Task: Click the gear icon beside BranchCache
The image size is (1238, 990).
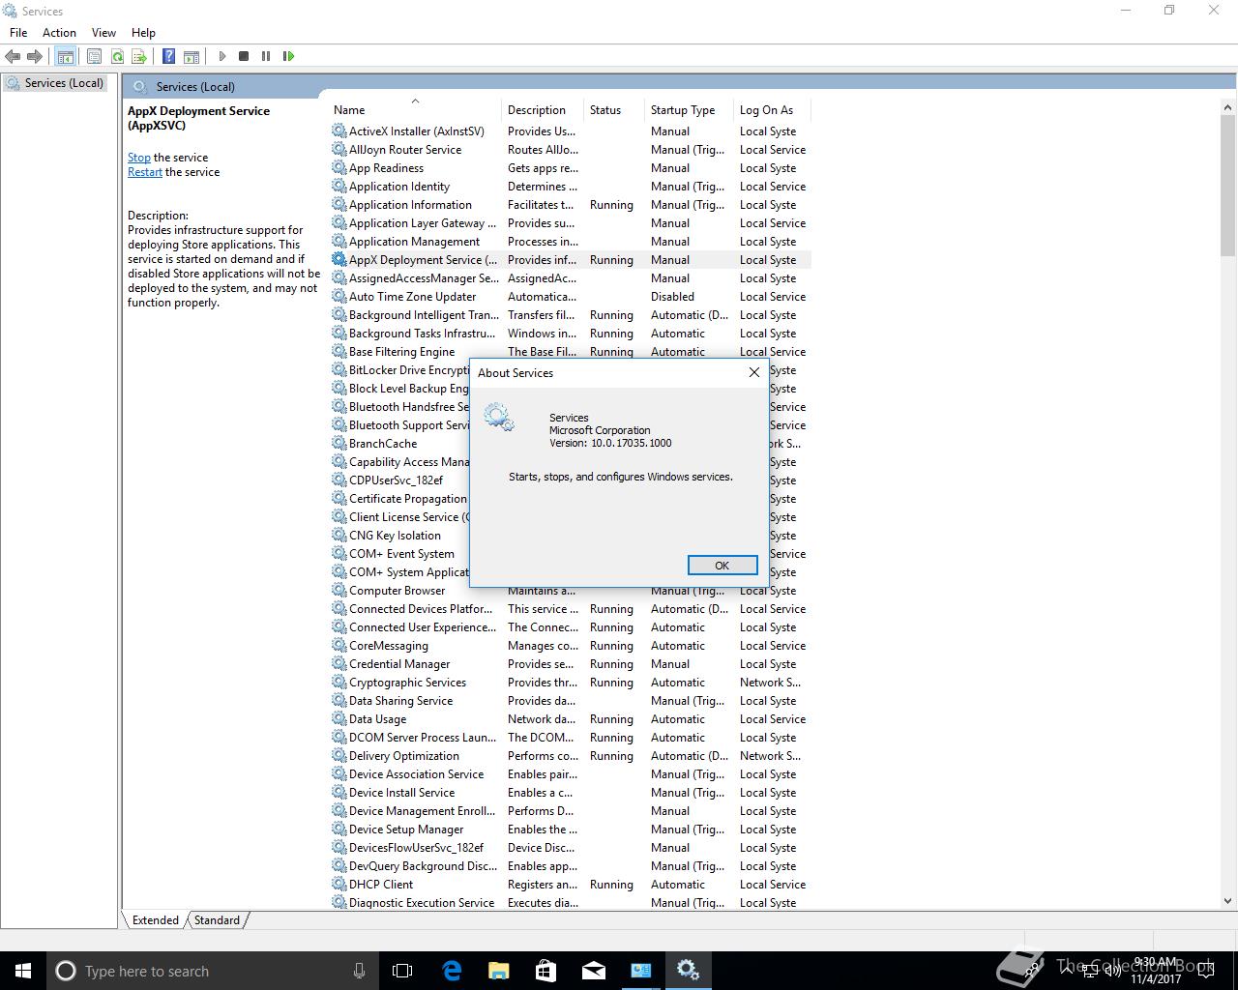Action: (339, 443)
